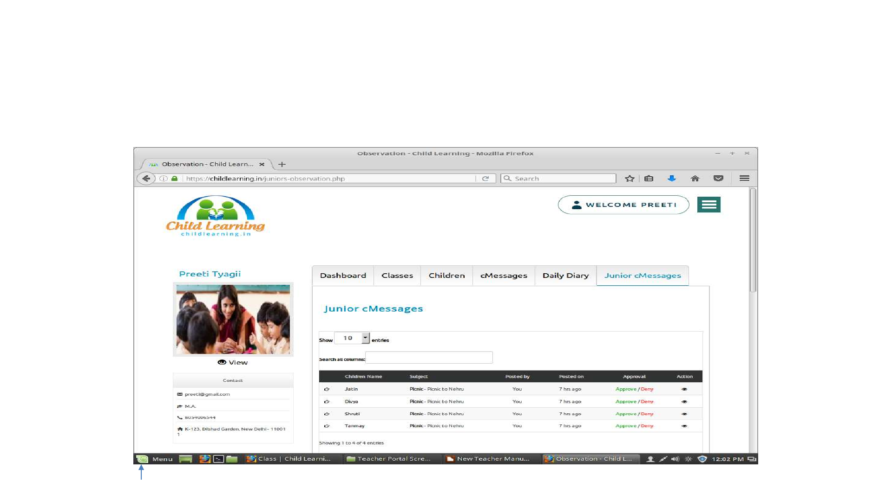This screenshot has width=892, height=501.
Task: Bookmark this page with the star icon
Action: [630, 179]
